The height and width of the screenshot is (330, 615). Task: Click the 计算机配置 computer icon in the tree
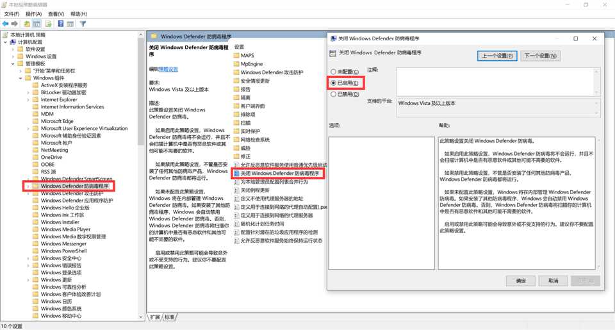13,42
